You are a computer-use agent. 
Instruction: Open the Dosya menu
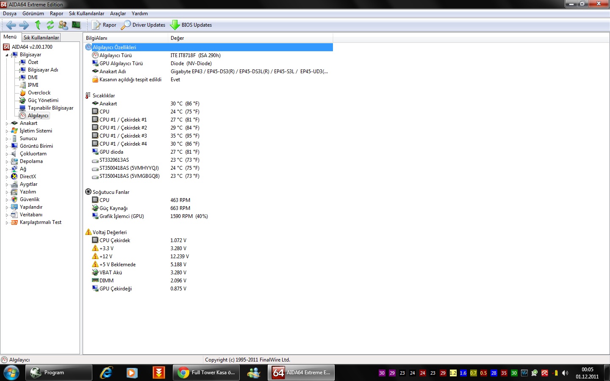10,14
